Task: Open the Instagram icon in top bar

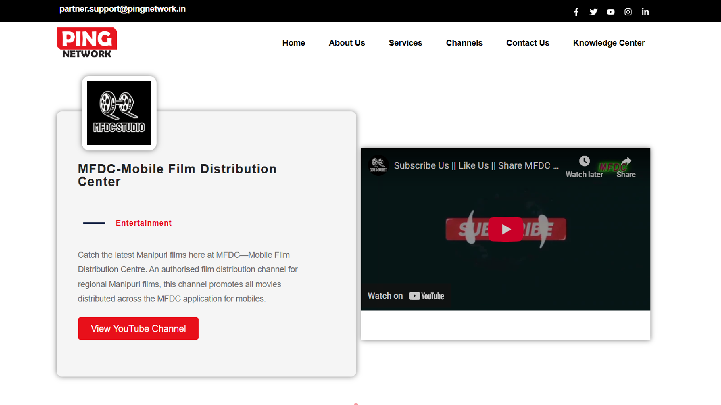Action: point(628,12)
